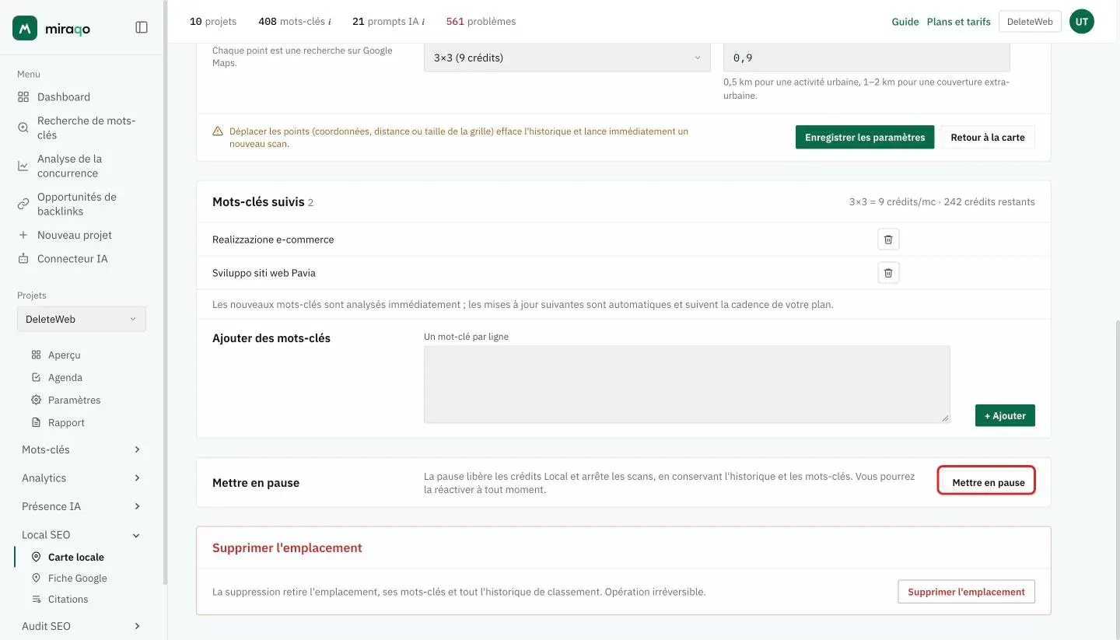Click the keyword text Realizzazione e-commerce
Screen dimensions: 1120x640
click(273, 240)
